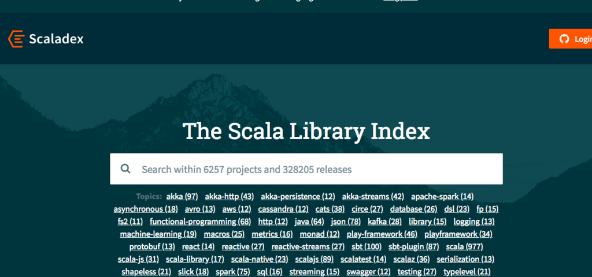Click the sbt (100) topic link
This screenshot has height=277, width=592.
367,246
